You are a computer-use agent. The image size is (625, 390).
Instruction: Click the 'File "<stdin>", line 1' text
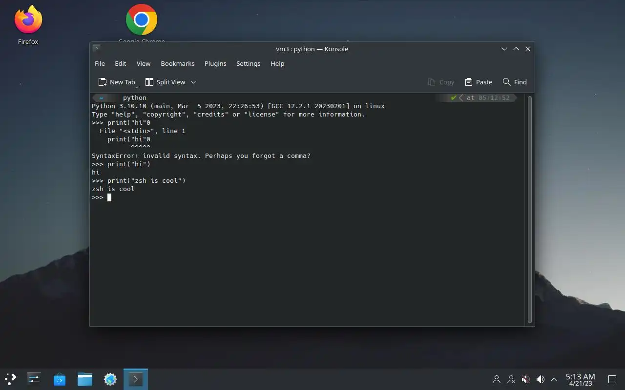[143, 131]
